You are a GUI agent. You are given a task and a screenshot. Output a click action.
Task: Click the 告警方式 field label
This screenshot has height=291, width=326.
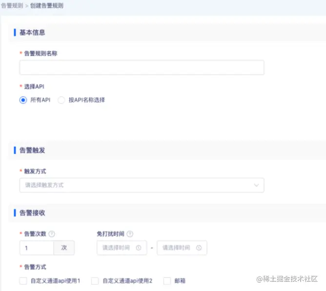pyautogui.click(x=35, y=267)
